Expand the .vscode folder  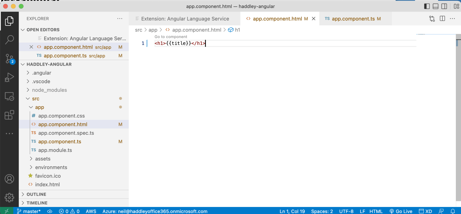coord(74,81)
